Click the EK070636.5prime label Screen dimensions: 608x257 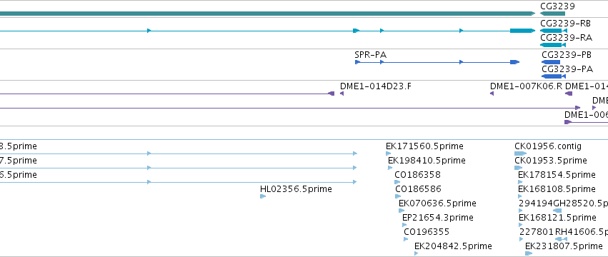(x=437, y=203)
